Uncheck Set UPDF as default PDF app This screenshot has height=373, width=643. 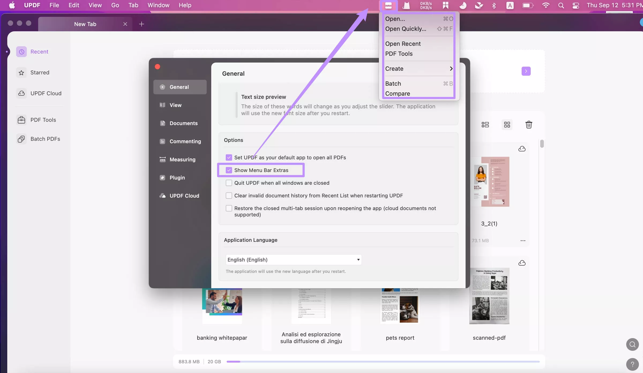pos(229,157)
